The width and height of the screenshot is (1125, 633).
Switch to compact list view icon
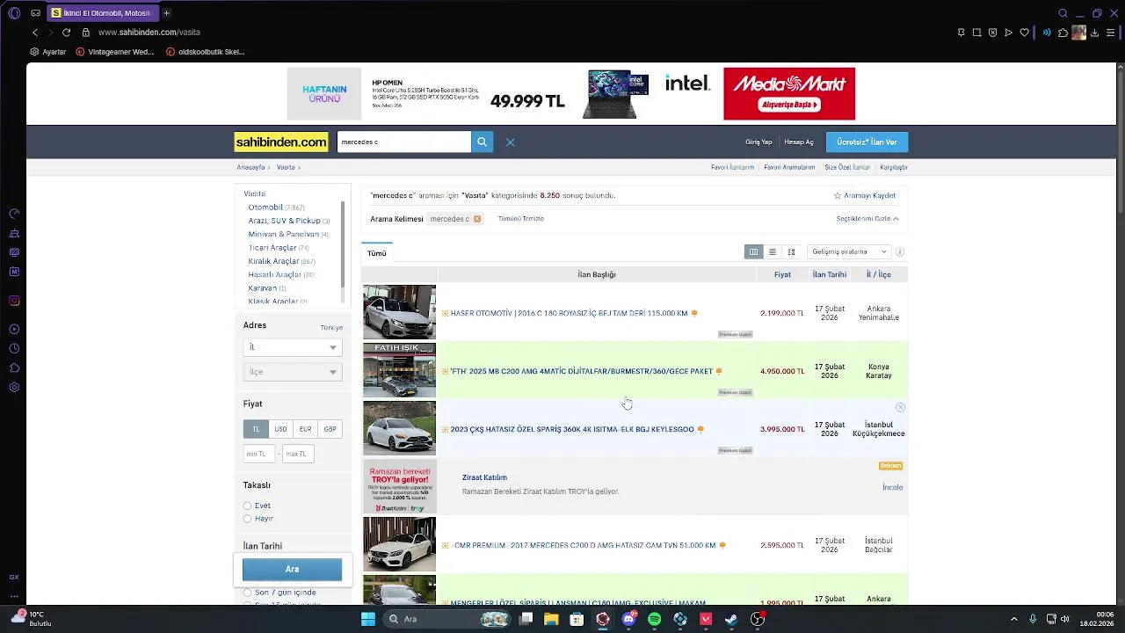(773, 252)
